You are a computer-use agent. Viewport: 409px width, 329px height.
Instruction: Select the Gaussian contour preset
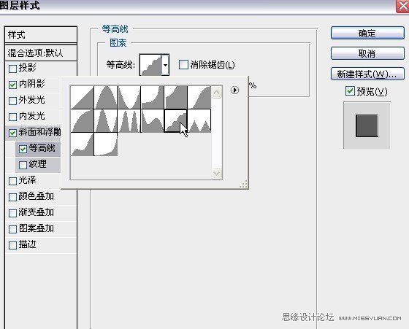point(199,97)
